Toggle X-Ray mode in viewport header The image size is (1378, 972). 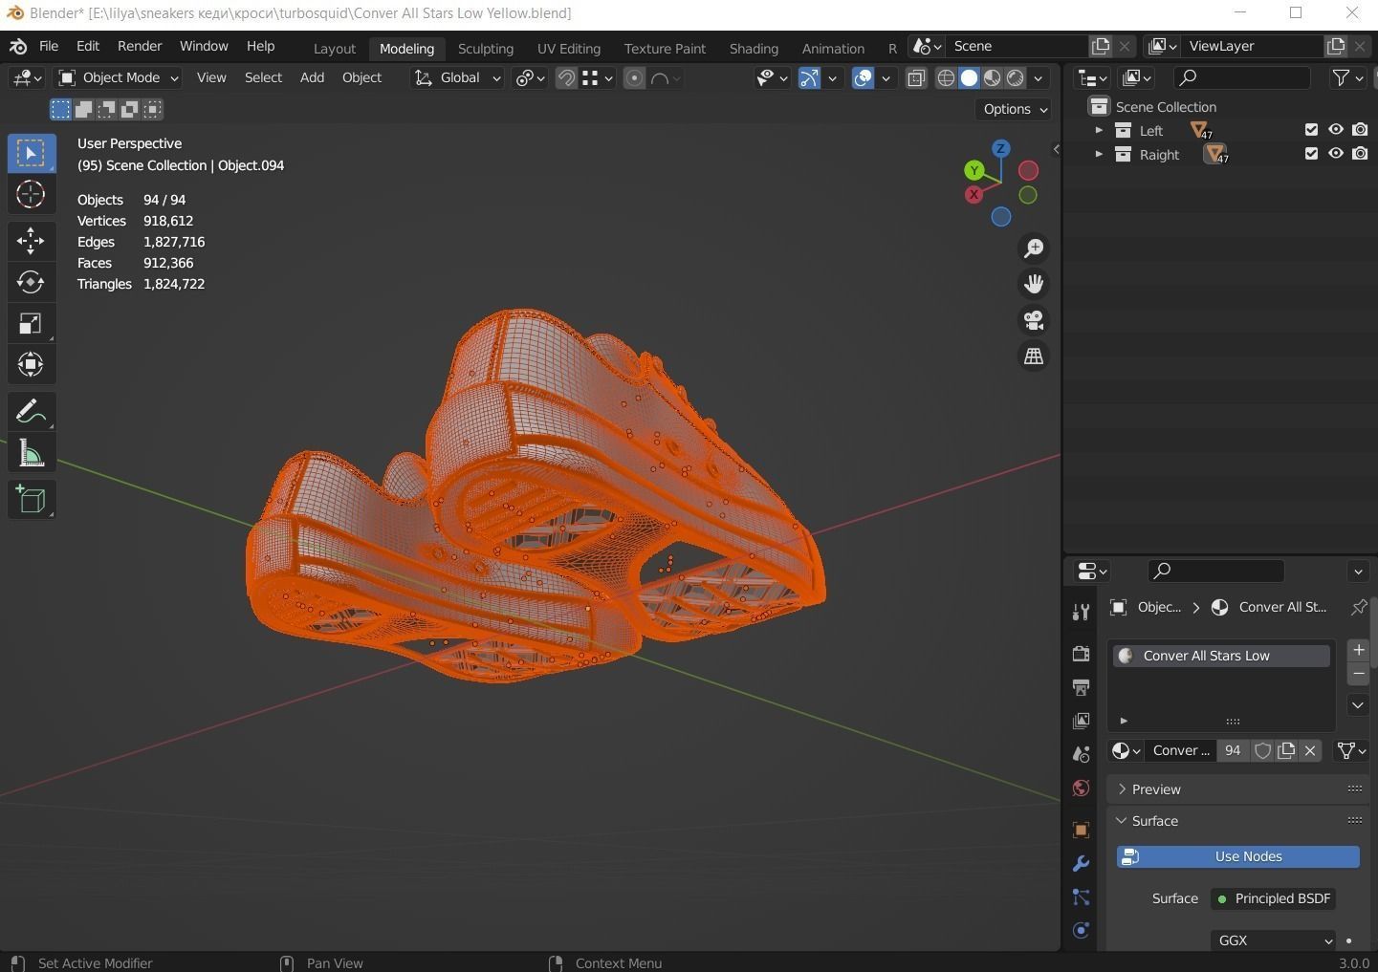coord(916,78)
